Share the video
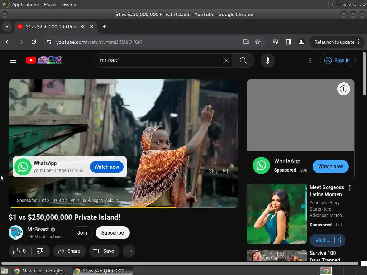 click(x=69, y=251)
